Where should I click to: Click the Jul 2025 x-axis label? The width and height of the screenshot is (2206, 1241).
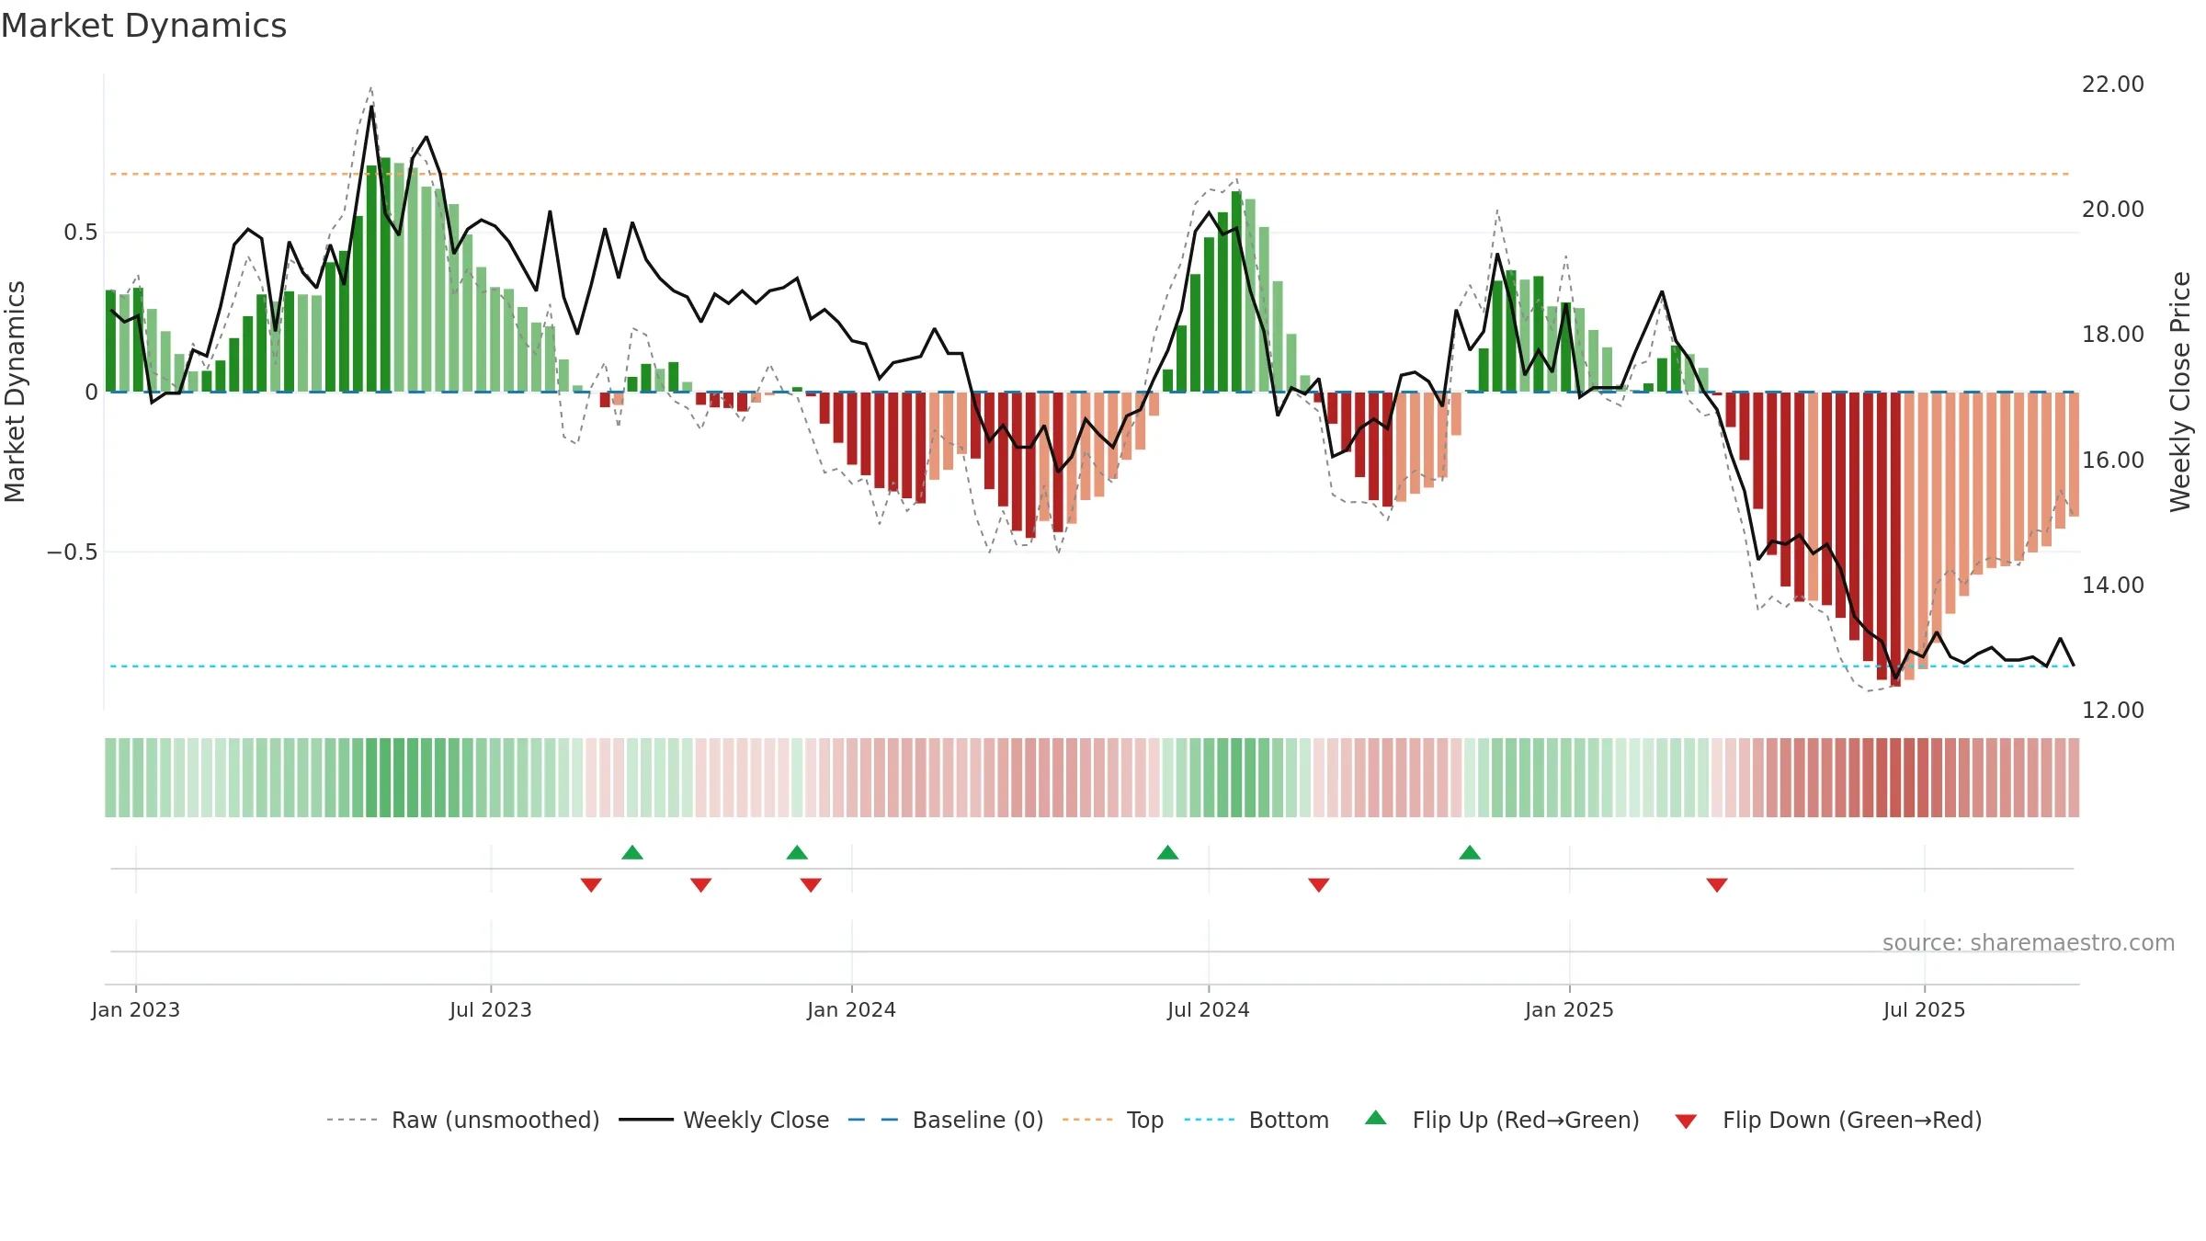click(x=1925, y=1009)
